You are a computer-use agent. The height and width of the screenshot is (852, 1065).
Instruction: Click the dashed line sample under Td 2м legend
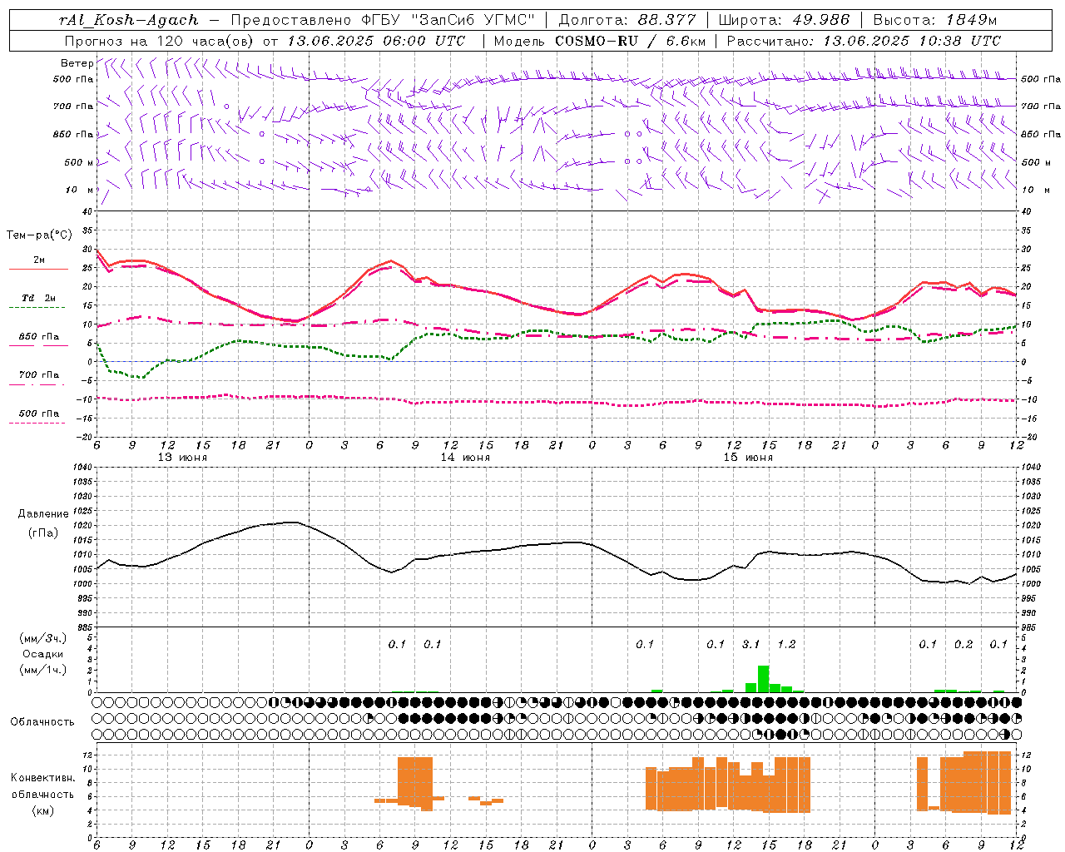coord(37,308)
